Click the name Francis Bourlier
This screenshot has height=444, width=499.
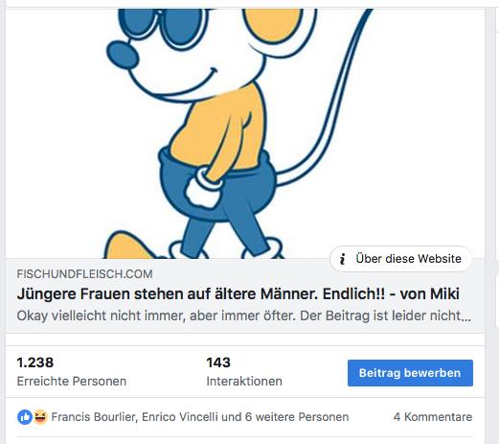94,417
